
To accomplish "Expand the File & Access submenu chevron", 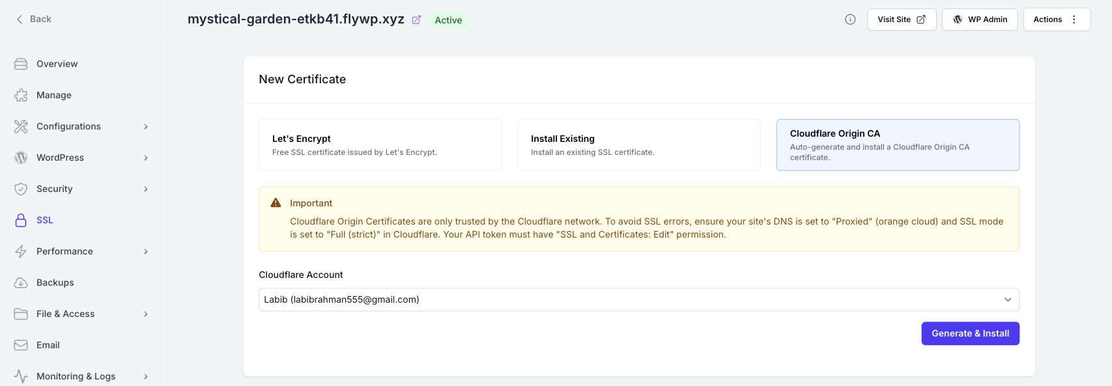I will pos(146,314).
